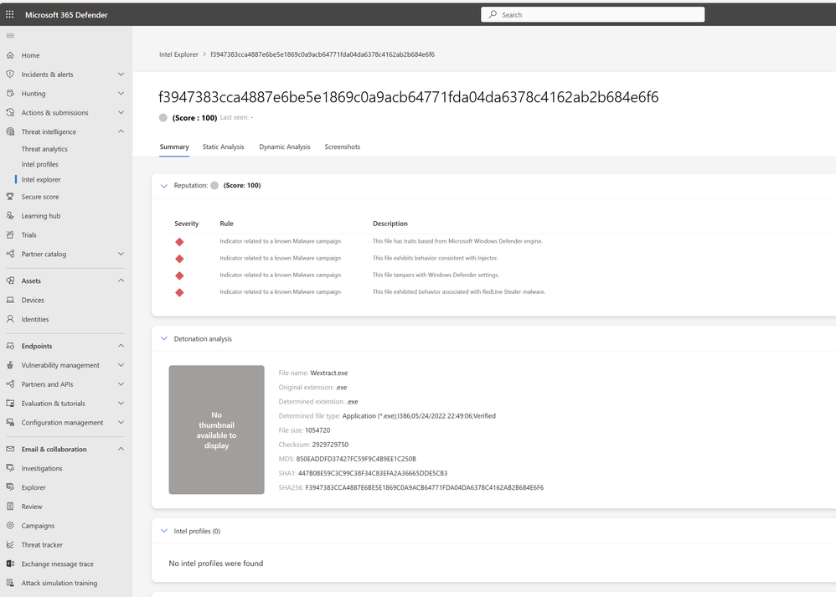This screenshot has width=836, height=597.
Task: Click the Threat tracker chart icon
Action: pyautogui.click(x=10, y=545)
